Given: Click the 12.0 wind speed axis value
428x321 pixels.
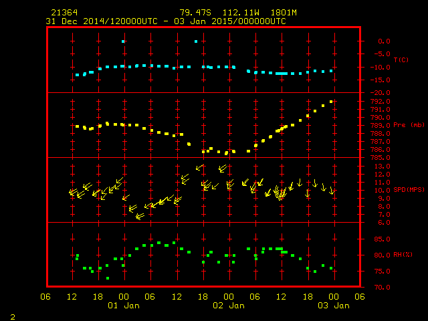Looking at the screenshot, I should click(x=382, y=175).
